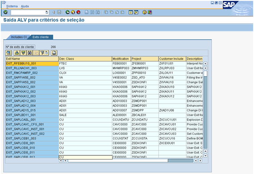Click the ZPP00010 project cell
Screen dimensions: 254x174
coord(145,73)
